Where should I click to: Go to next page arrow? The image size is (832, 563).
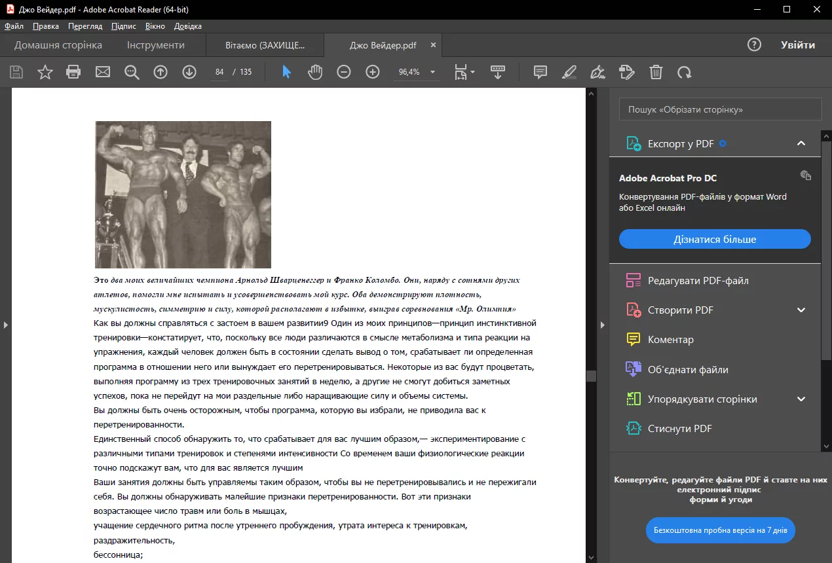point(189,72)
